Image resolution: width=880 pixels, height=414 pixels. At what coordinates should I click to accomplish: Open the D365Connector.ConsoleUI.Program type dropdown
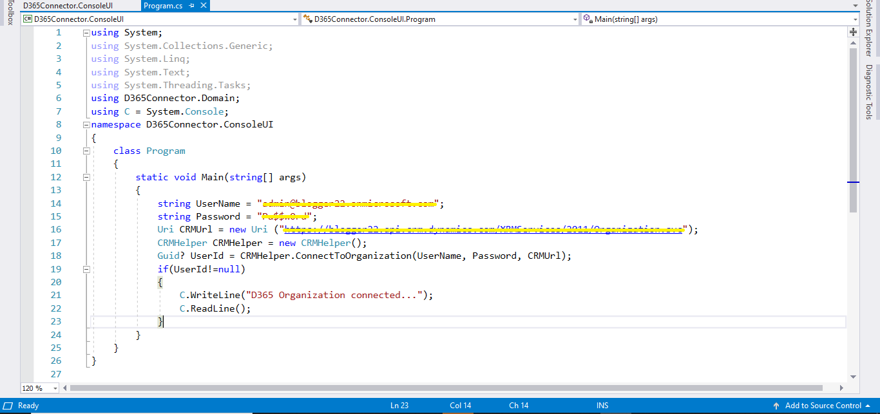click(575, 19)
